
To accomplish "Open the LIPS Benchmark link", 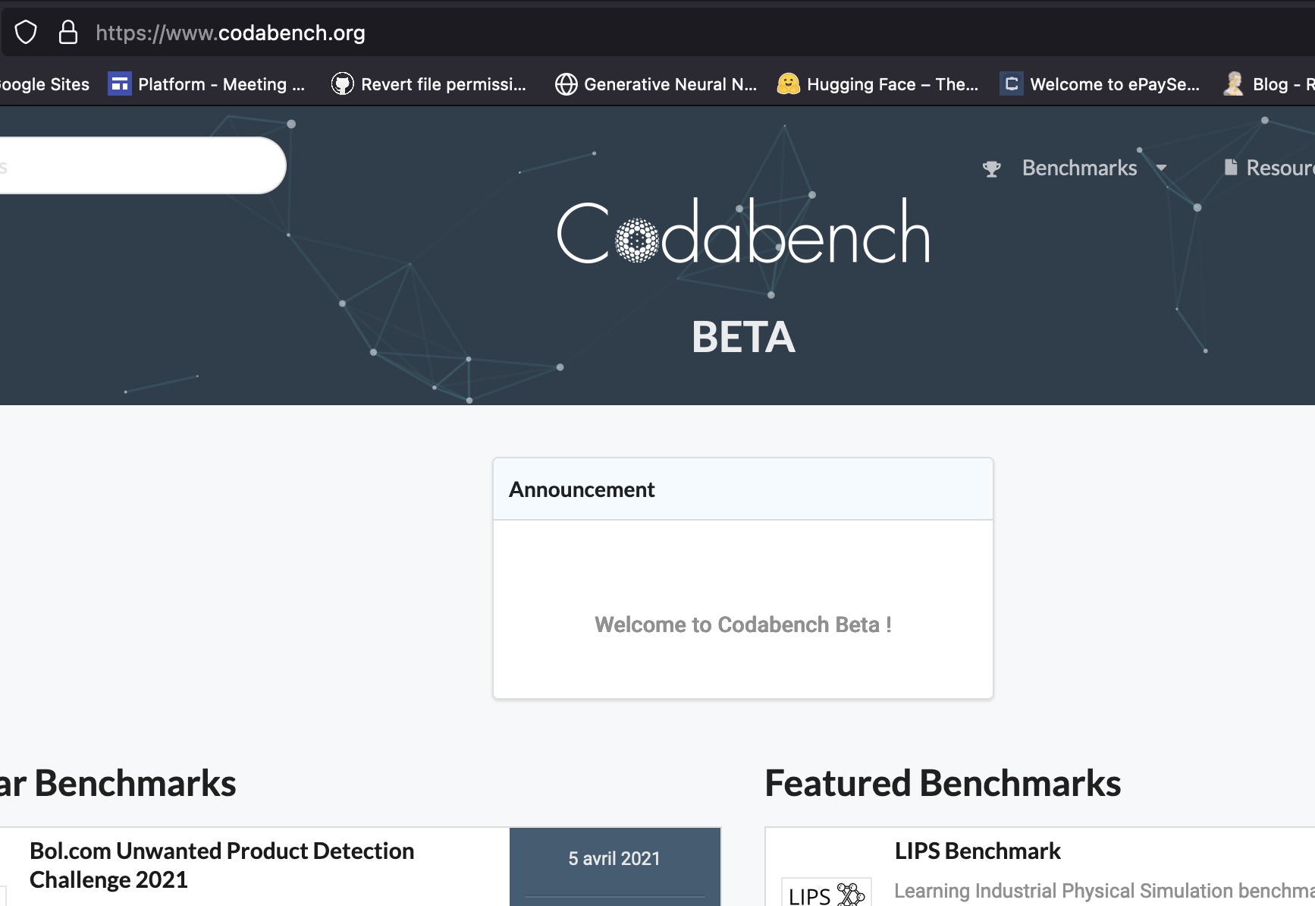I will tap(978, 851).
